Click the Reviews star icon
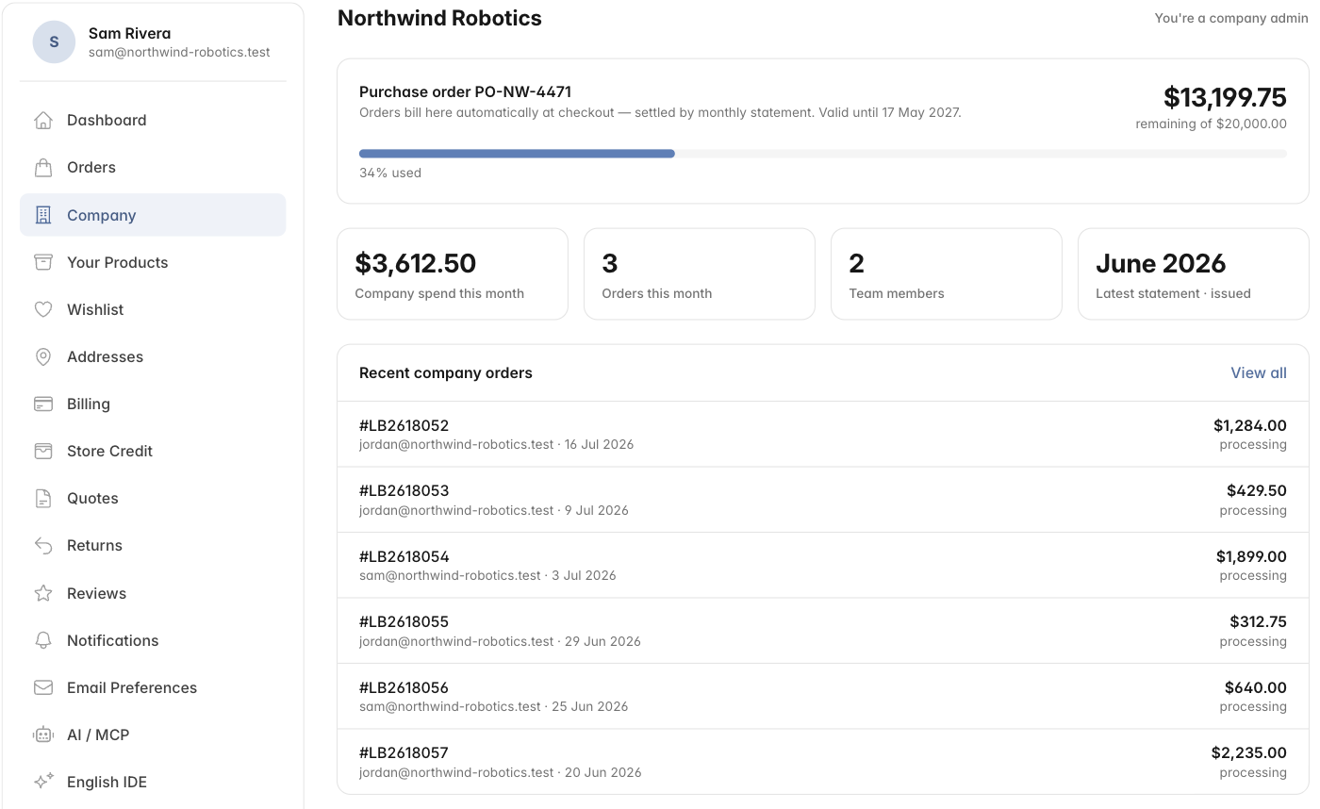 point(42,593)
